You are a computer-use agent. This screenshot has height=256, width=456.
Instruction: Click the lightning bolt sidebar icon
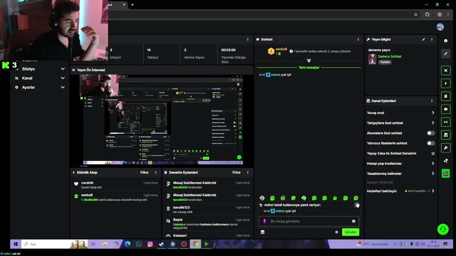coord(446,84)
